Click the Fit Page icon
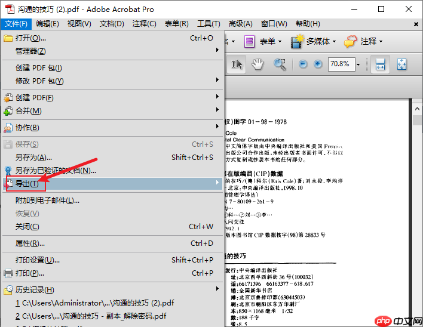The height and width of the screenshot is (327, 423). click(x=401, y=64)
